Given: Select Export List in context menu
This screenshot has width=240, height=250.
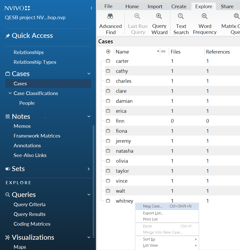Looking at the screenshot, I should (153, 213).
